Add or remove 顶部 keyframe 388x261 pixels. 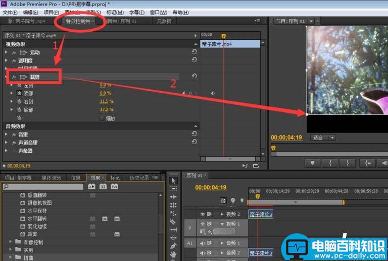pos(190,93)
